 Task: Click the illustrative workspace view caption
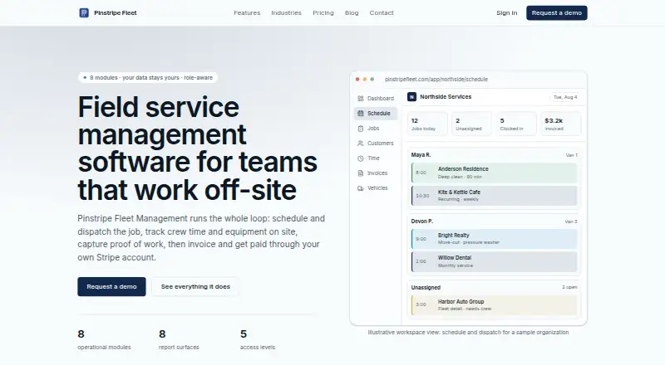[468, 333]
